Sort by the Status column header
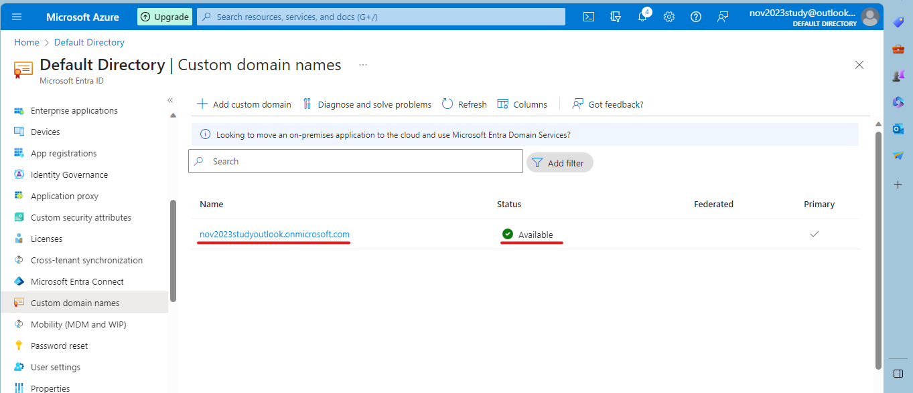 click(x=509, y=204)
